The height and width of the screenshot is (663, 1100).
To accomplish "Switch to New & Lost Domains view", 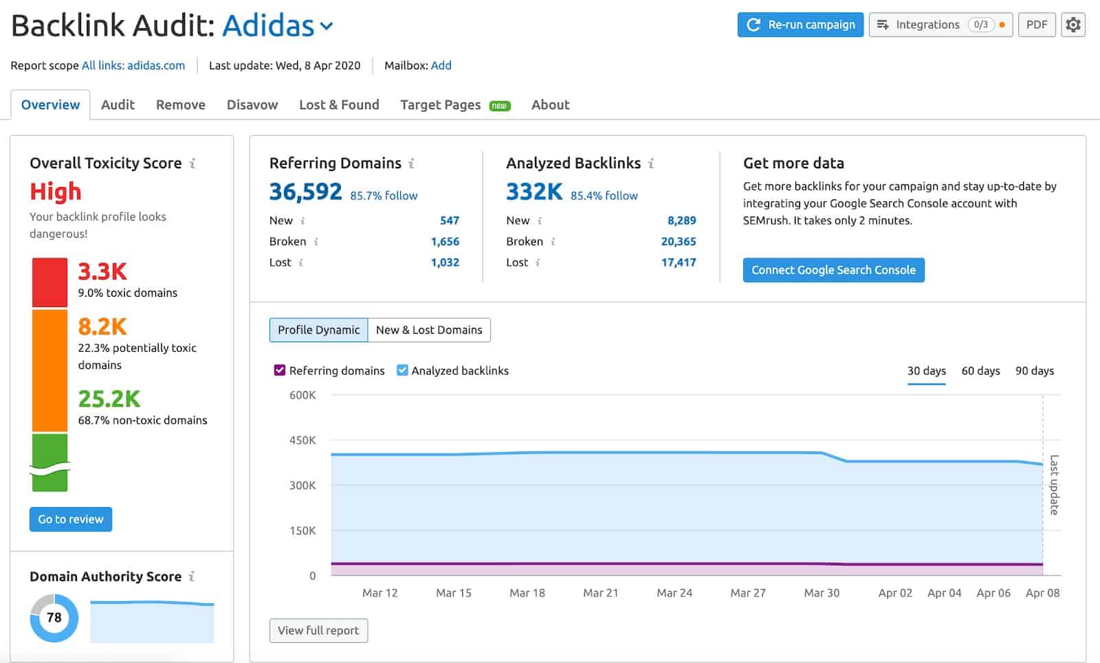I will (x=429, y=330).
